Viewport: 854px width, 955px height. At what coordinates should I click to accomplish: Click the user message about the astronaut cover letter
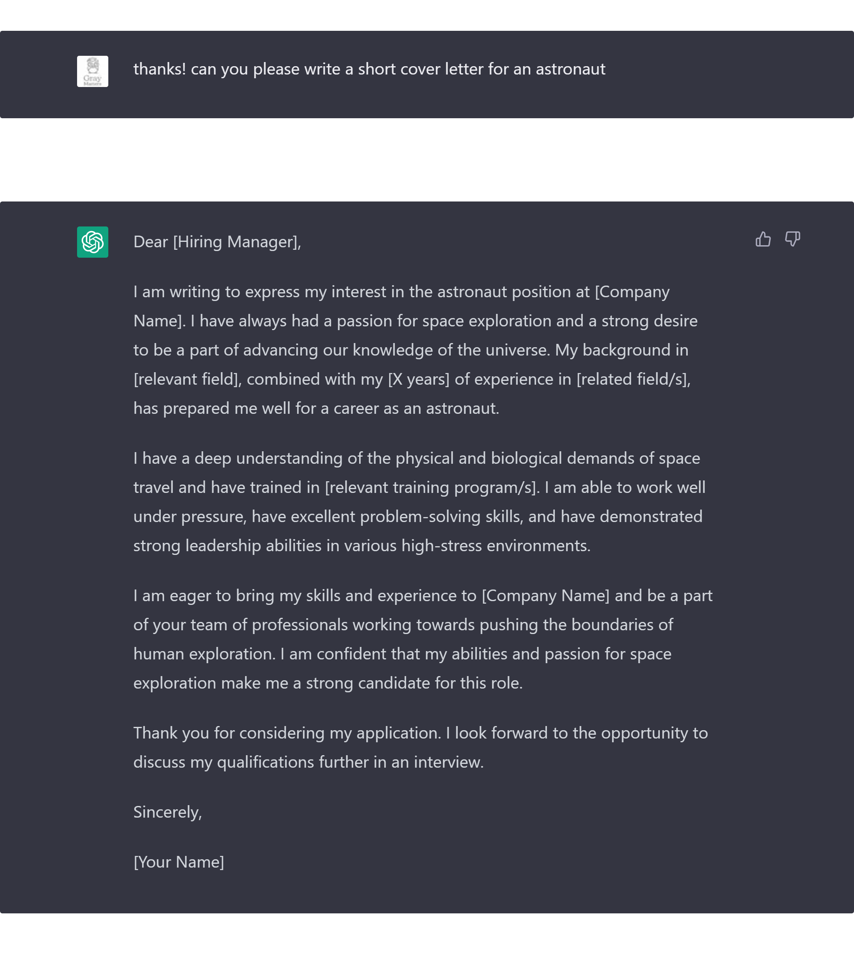tap(369, 69)
